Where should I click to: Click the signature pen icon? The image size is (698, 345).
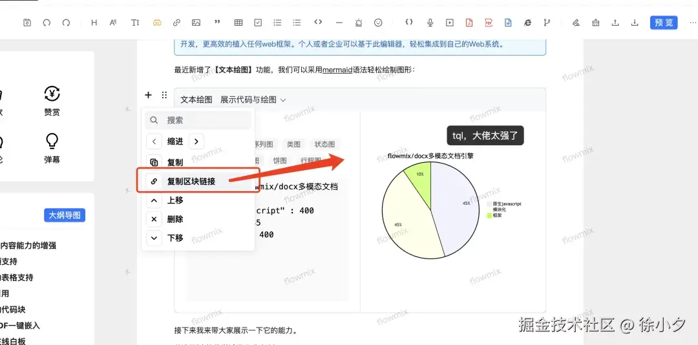(576, 22)
